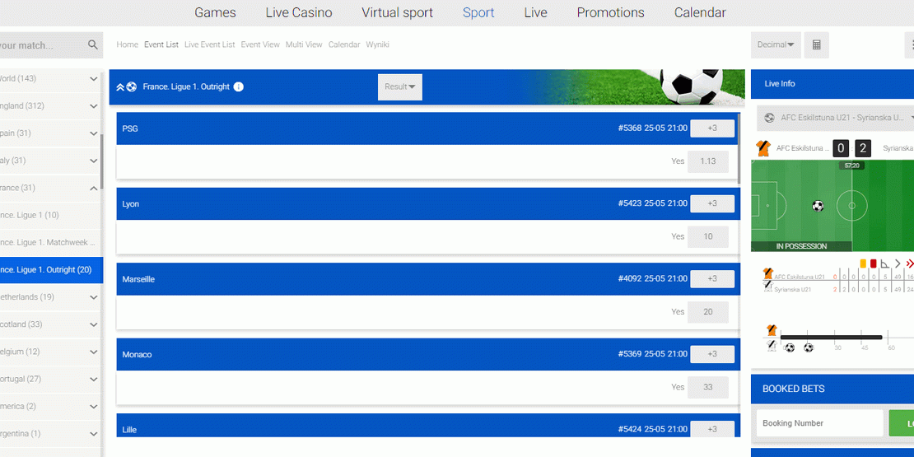Image resolution: width=914 pixels, height=457 pixels.
Task: Bet Yes on Marseille at 20
Action: click(707, 312)
